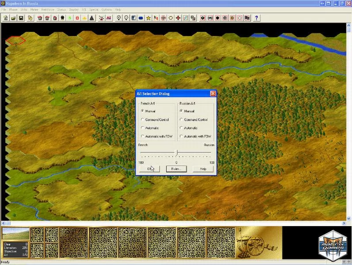Screen dimensions: 352x265
Task: Set Russian A/I to Command Control
Action: pos(194,120)
